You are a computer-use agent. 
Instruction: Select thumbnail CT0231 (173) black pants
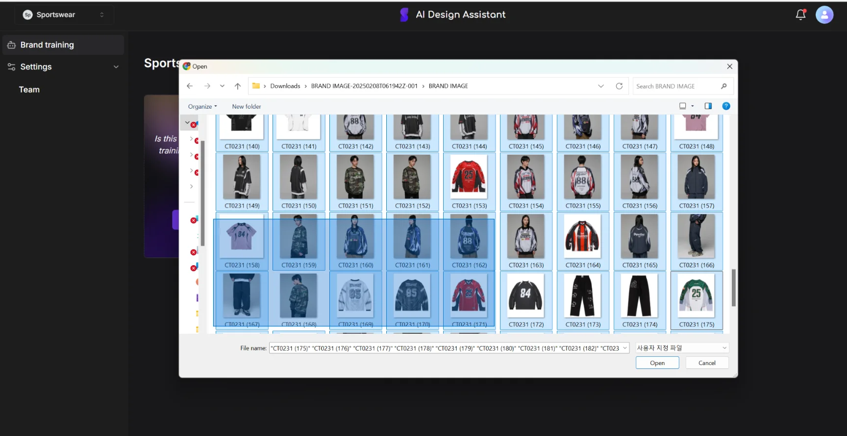[583, 300]
